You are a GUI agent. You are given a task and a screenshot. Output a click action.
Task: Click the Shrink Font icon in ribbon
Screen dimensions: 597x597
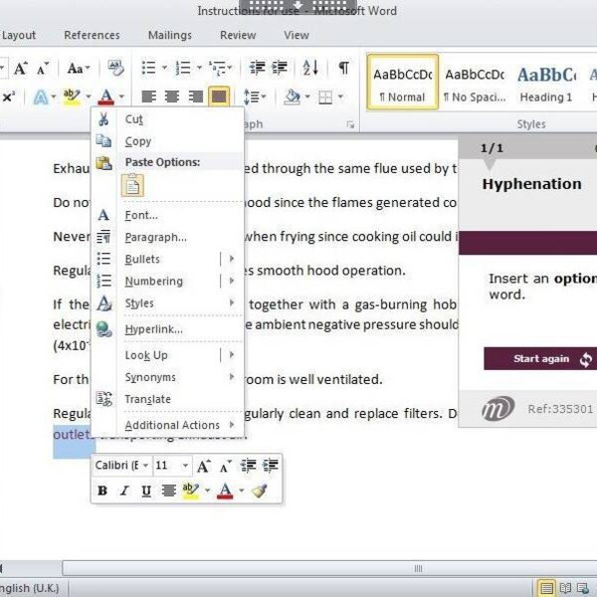[43, 69]
